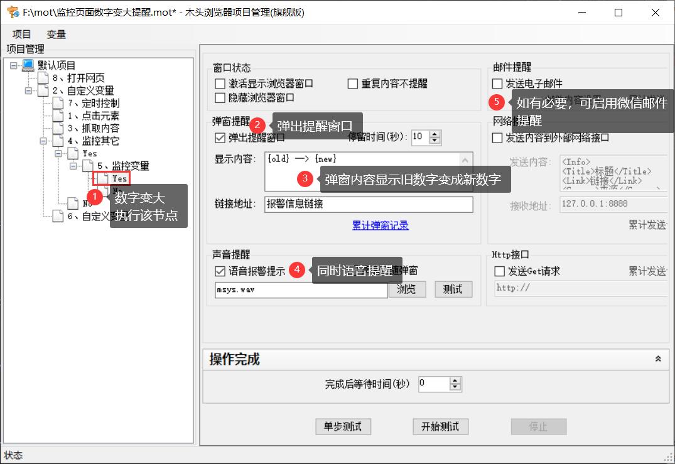Uncheck the 弹出提醒窗口 option

219,138
